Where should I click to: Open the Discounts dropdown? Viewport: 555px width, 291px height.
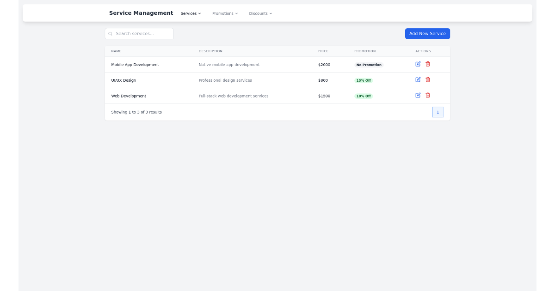260,13
